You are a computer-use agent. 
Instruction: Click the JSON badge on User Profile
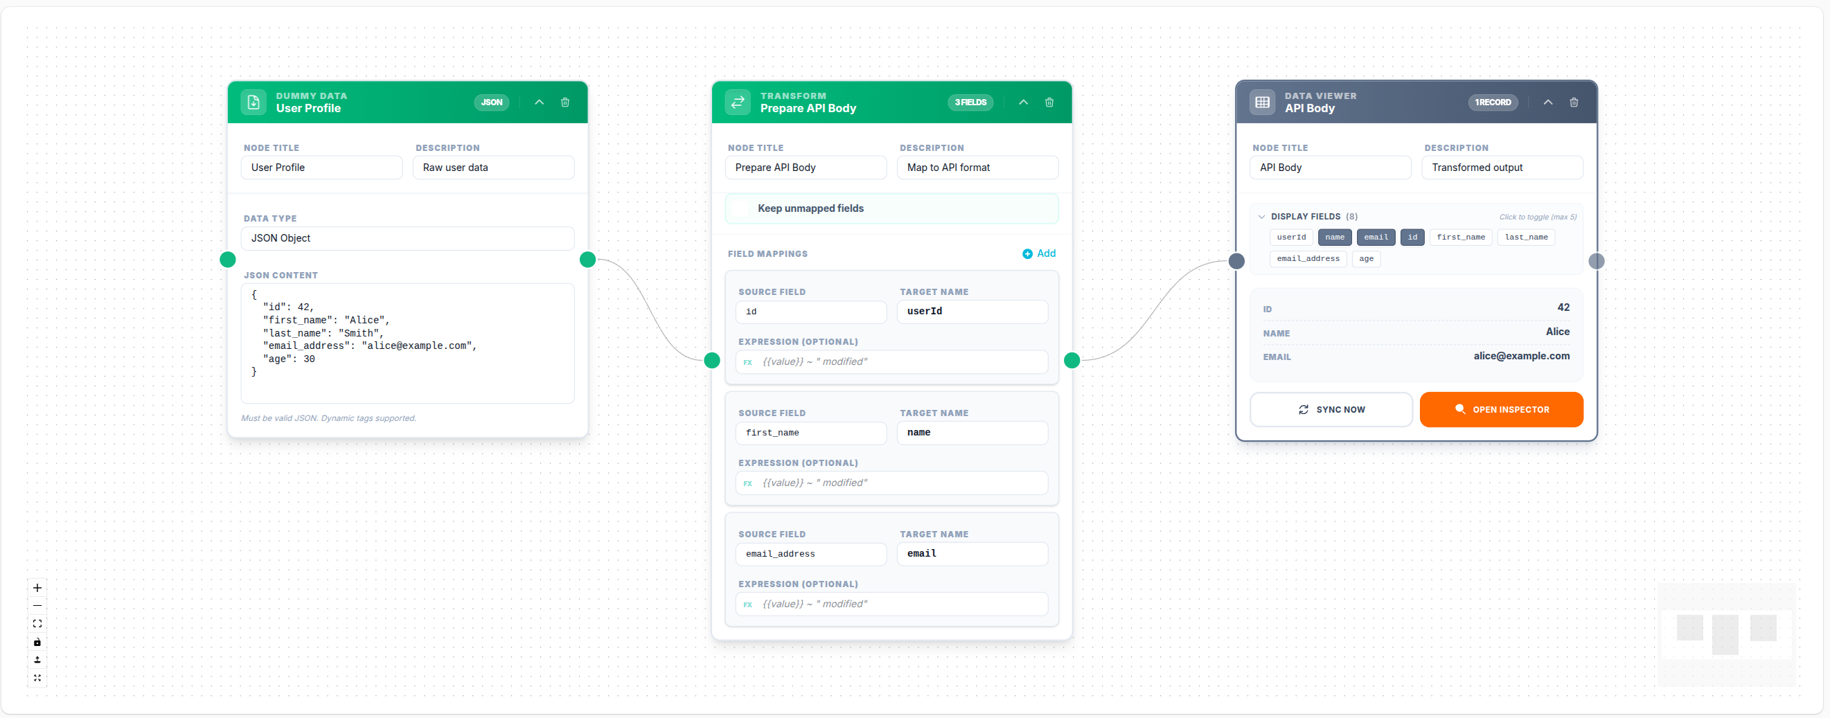click(x=491, y=102)
